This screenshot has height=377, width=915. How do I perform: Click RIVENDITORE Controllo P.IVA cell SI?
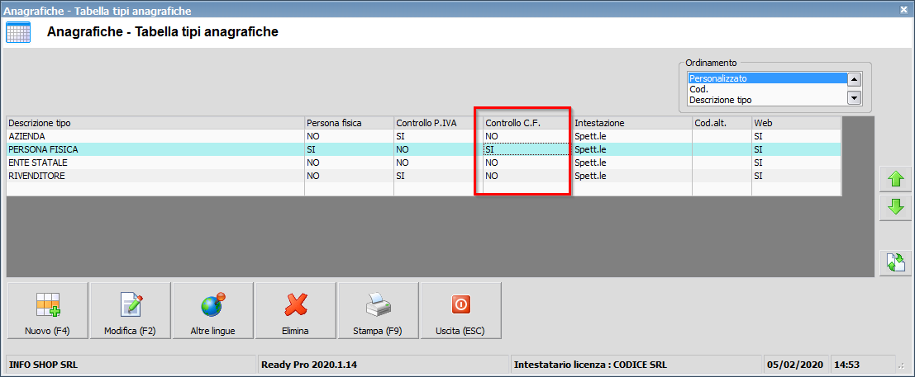(438, 176)
